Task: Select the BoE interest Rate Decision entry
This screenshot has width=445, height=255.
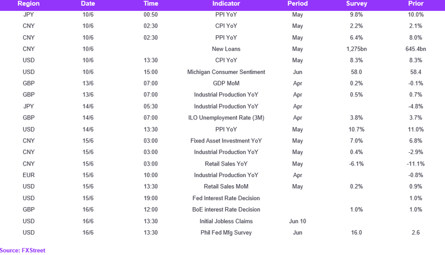Action: [226, 209]
